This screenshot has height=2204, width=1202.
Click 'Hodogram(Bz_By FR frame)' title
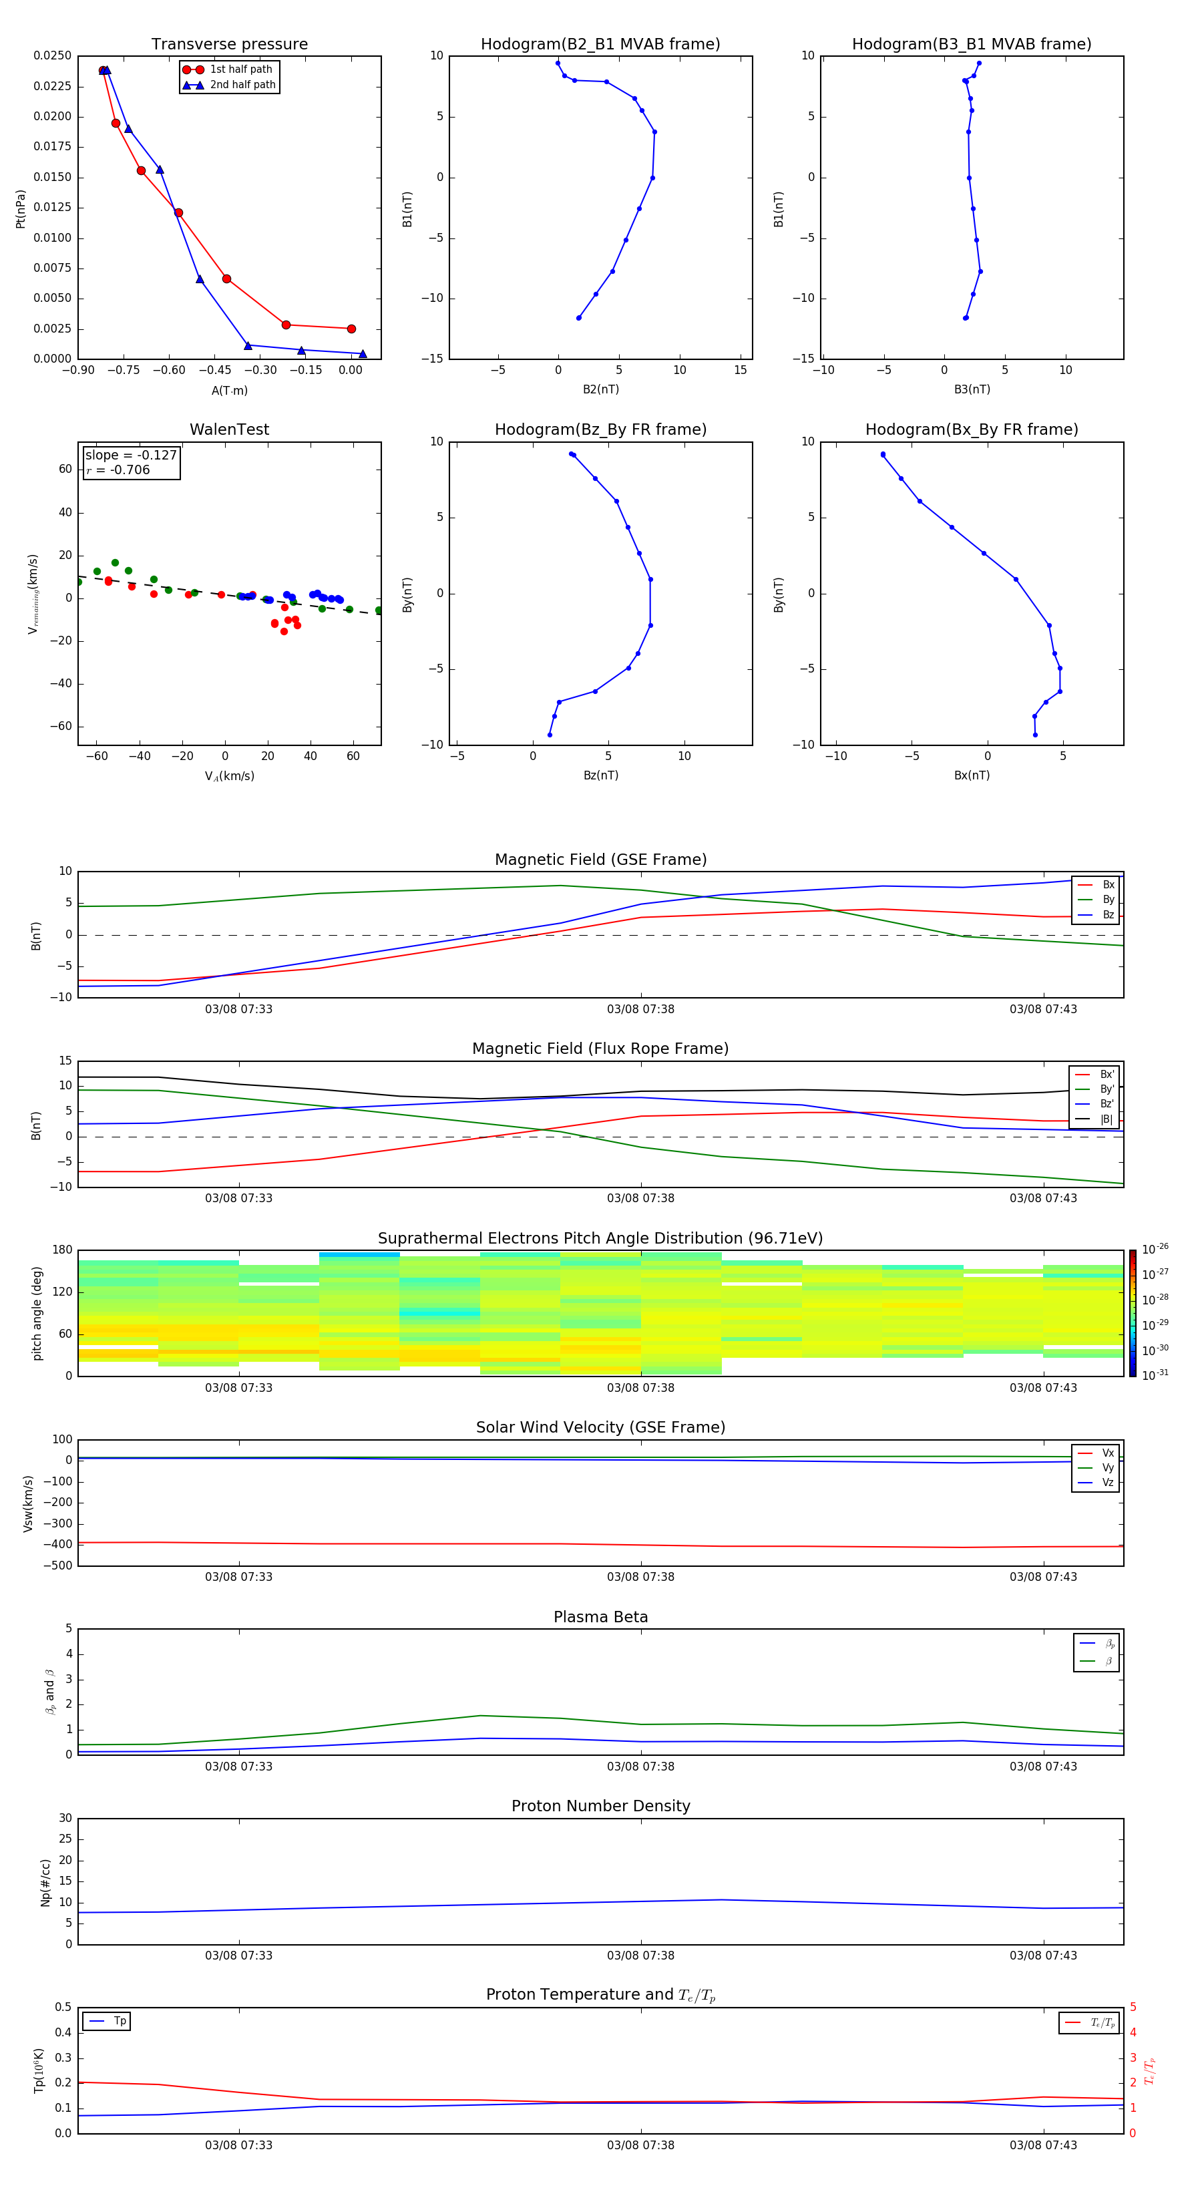pyautogui.click(x=600, y=429)
